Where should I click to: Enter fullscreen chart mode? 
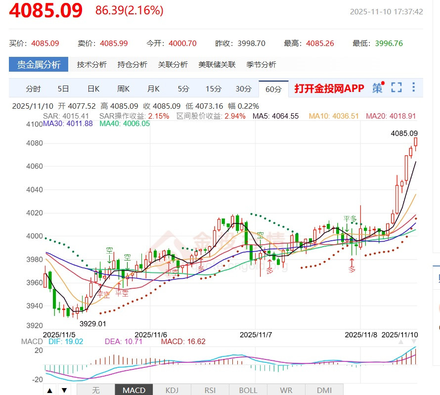click(396, 88)
